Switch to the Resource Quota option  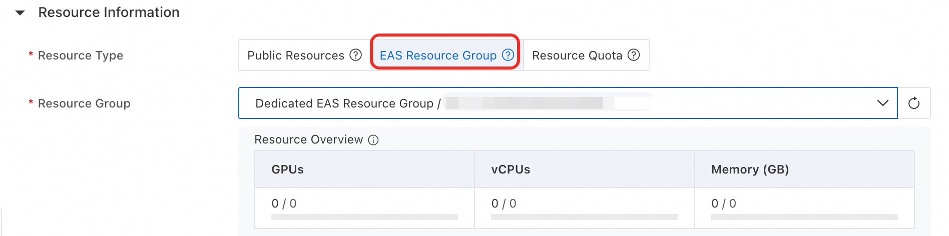coord(577,55)
